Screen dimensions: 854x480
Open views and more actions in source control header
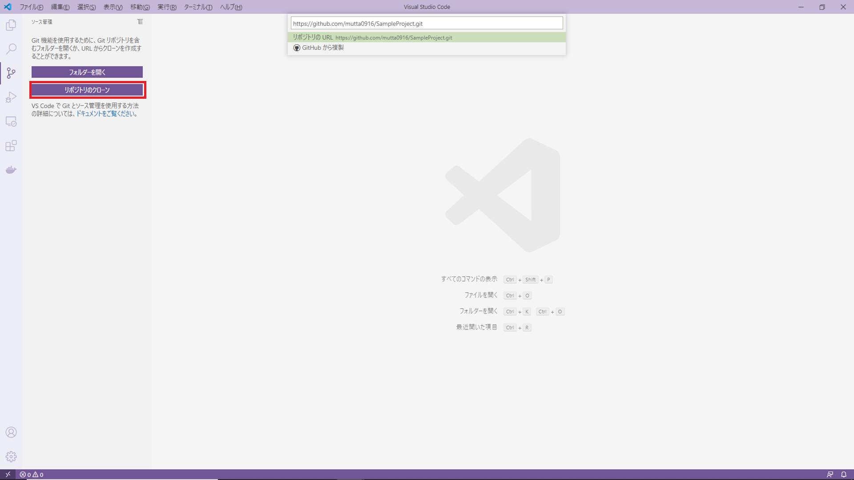[x=140, y=22]
